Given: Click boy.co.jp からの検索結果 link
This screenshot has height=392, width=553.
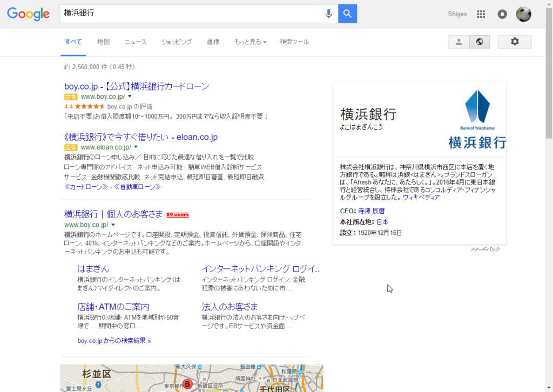Looking at the screenshot, I should [114, 341].
